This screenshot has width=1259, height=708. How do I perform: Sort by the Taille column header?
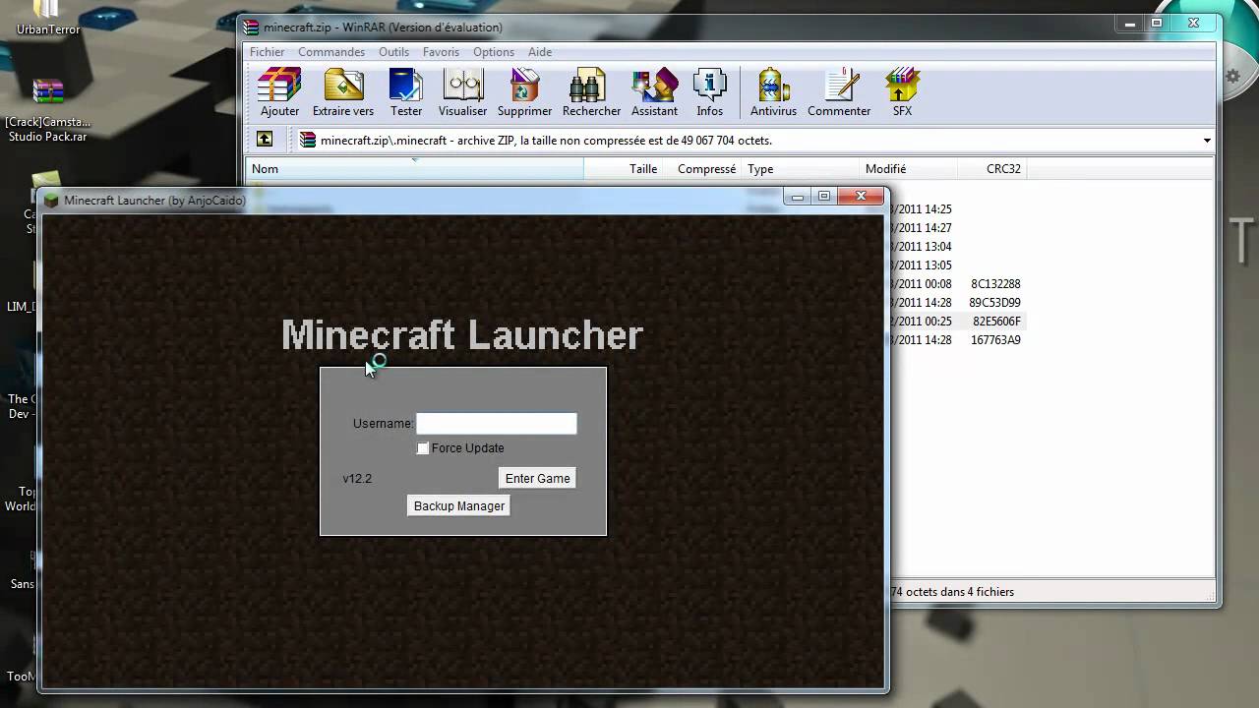pyautogui.click(x=624, y=169)
